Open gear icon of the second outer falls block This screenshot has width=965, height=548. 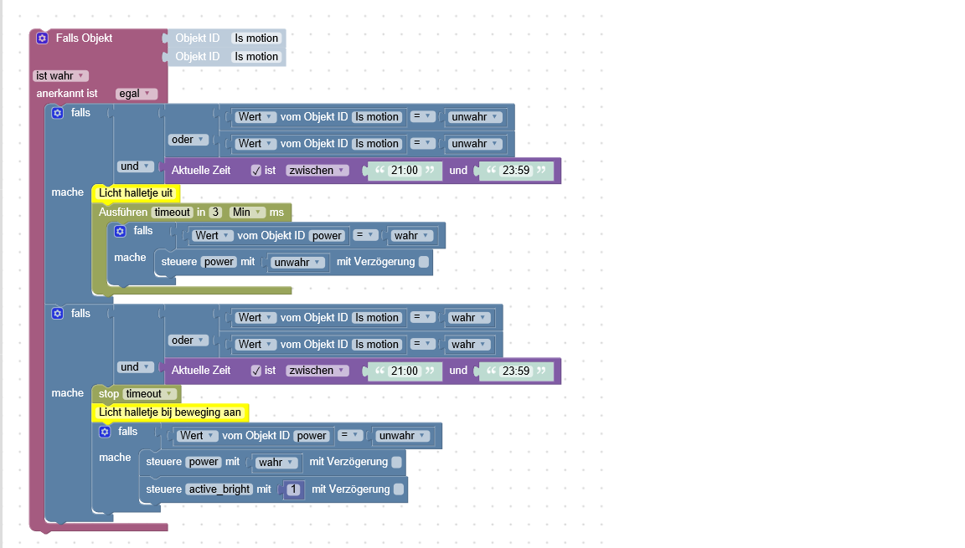pos(57,313)
